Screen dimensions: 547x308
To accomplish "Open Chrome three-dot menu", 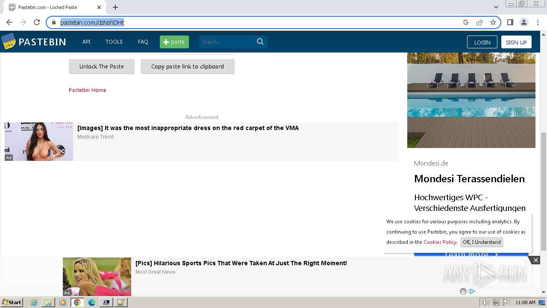I will point(538,22).
